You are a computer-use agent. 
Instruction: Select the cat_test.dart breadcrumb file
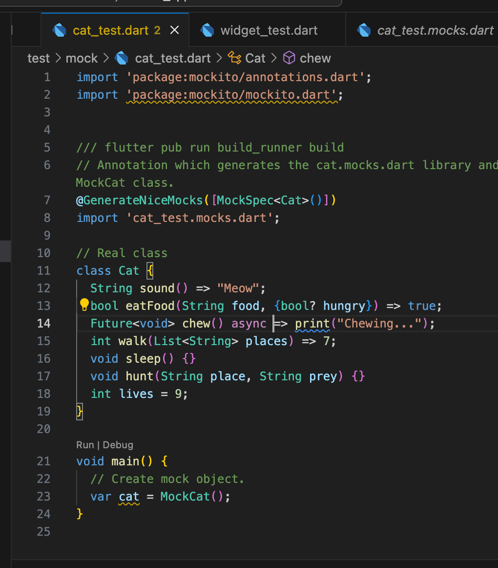click(173, 58)
